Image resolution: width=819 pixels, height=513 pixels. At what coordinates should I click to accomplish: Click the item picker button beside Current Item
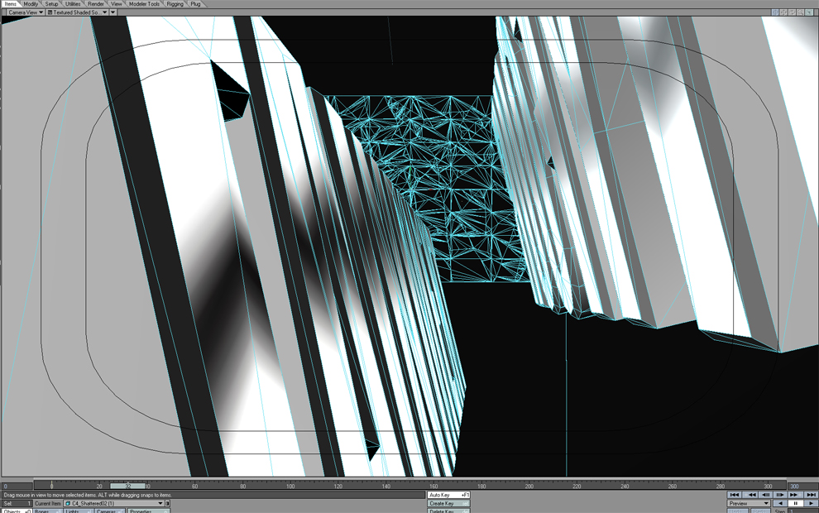(x=168, y=503)
